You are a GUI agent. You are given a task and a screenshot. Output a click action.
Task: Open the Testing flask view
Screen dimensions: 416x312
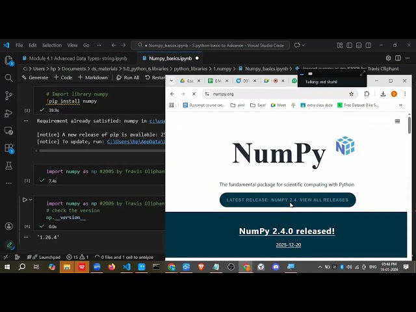coord(8,166)
